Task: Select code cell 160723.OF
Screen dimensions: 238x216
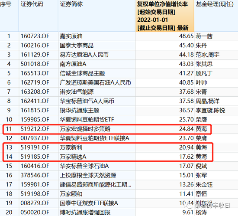Action: click(35, 36)
